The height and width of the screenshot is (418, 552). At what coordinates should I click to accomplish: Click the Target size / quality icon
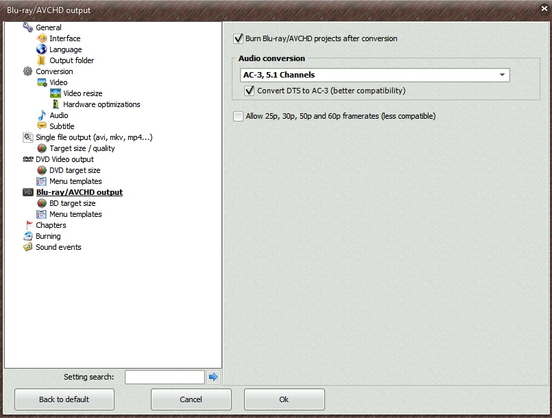coord(42,148)
